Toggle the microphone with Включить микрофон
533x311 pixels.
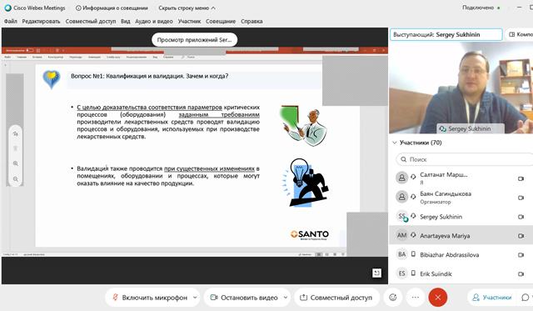150,298
